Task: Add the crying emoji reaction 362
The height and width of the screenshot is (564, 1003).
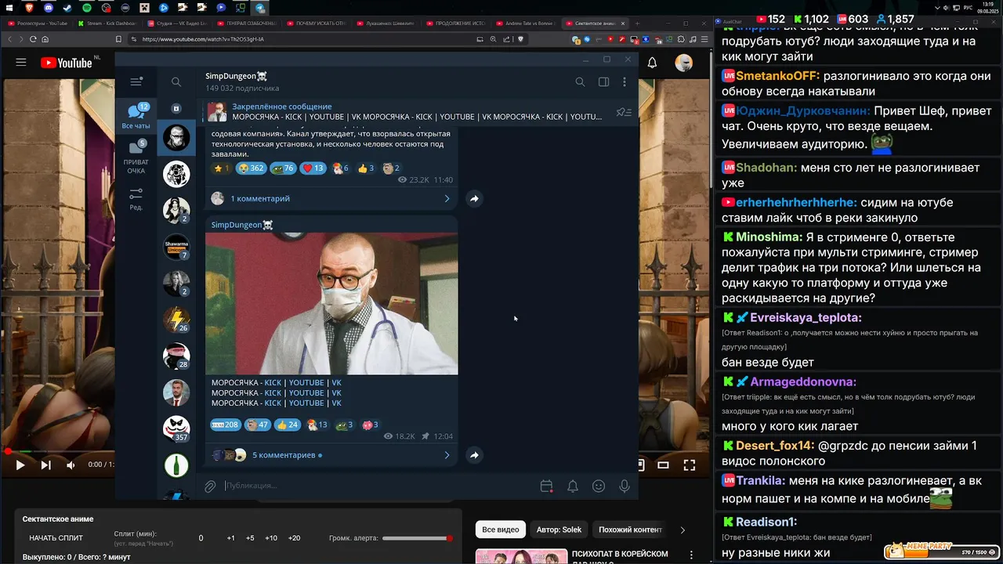Action: 251,168
